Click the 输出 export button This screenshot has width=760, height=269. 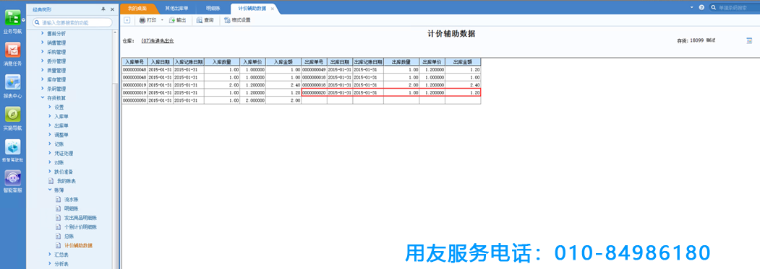(x=177, y=20)
